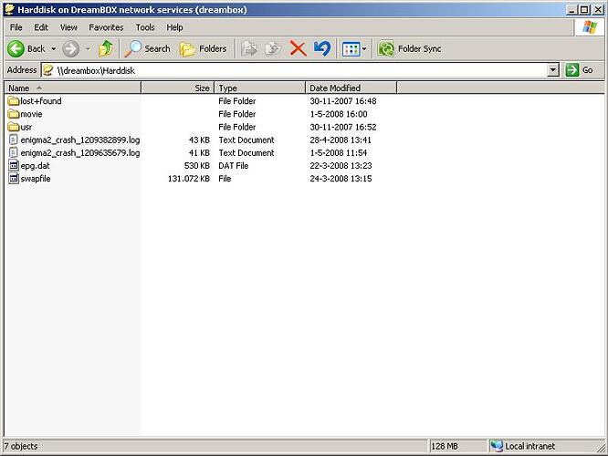This screenshot has height=456, width=608.
Task: Select the swapfile file icon
Action: tap(14, 179)
